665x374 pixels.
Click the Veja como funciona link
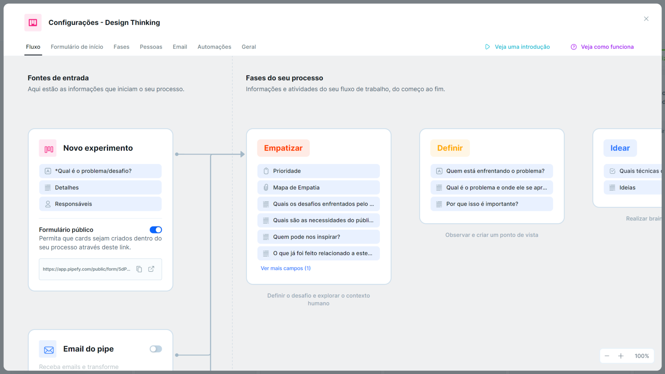[608, 47]
